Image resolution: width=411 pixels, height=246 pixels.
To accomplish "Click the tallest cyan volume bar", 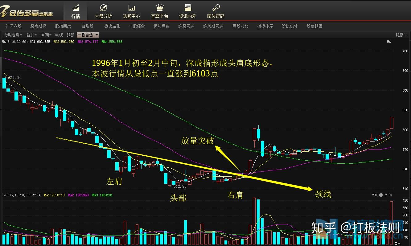I will [x=258, y=222].
